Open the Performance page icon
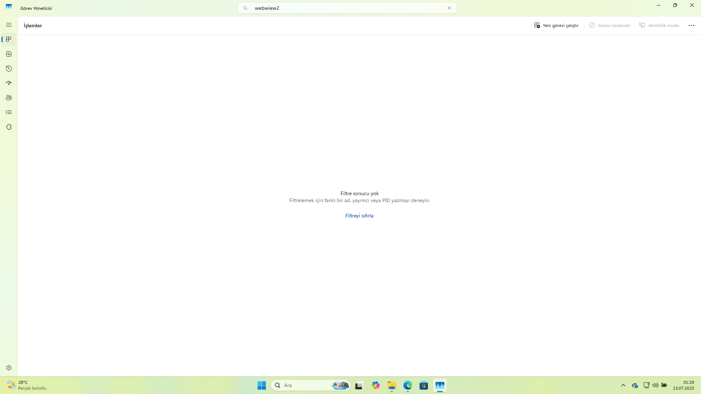Image resolution: width=701 pixels, height=394 pixels. pyautogui.click(x=9, y=54)
